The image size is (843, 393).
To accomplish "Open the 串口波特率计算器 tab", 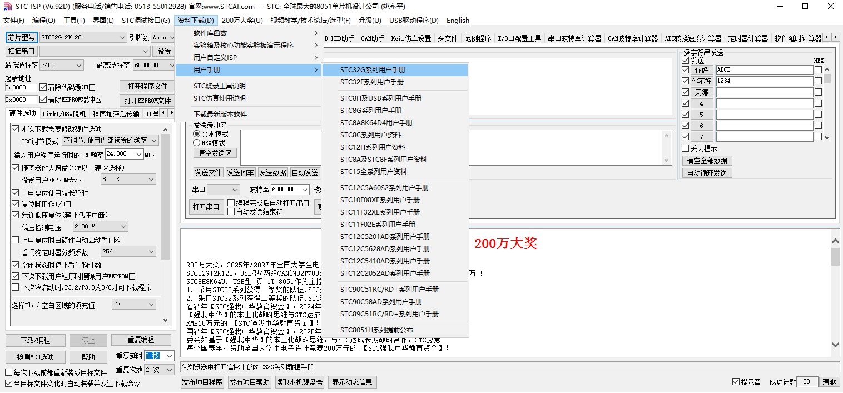I will pos(574,38).
